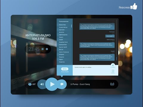Select user Владислав in the users list

pyautogui.click(x=62, y=62)
